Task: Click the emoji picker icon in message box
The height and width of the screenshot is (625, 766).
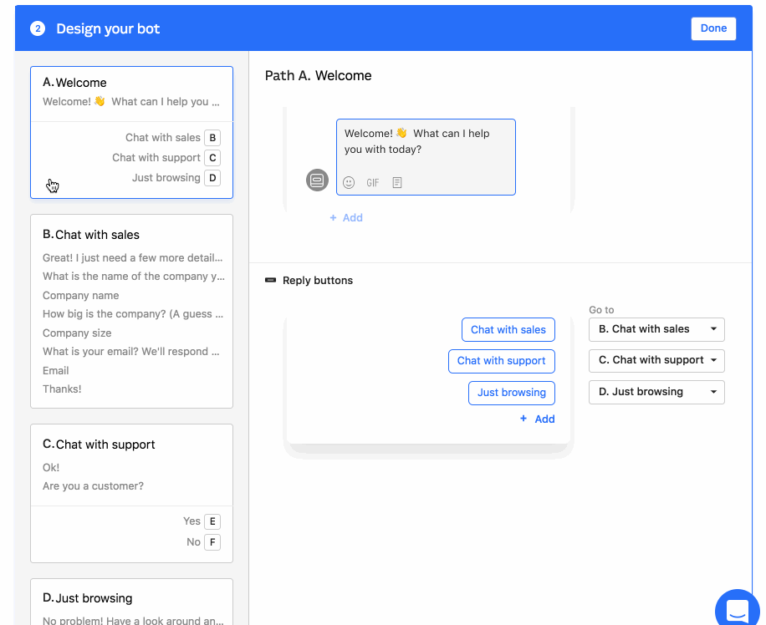Action: tap(349, 182)
